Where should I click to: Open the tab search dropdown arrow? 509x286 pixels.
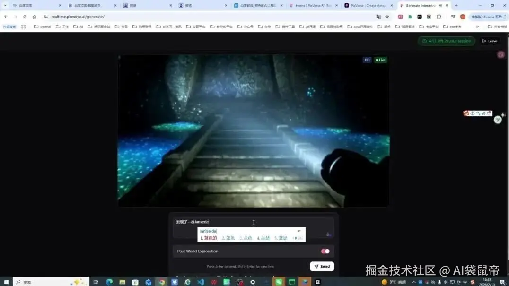coord(5,5)
